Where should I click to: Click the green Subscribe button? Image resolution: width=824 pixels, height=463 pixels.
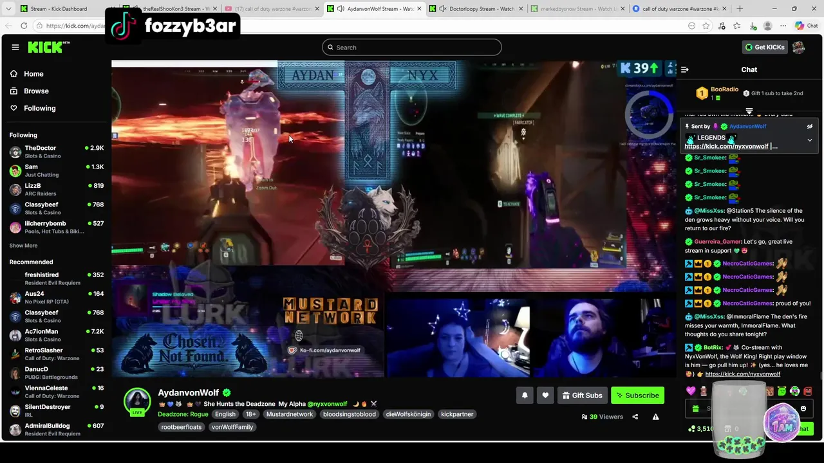click(x=637, y=395)
